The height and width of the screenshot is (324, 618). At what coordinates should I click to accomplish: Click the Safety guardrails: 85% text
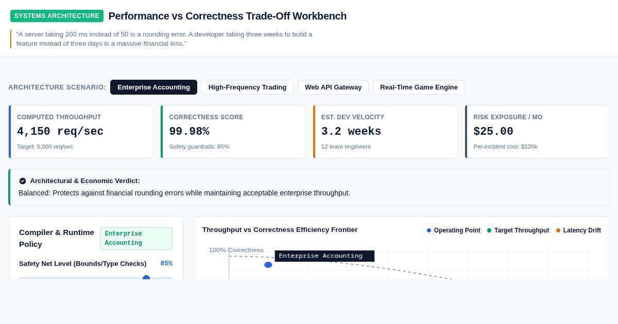tap(199, 147)
